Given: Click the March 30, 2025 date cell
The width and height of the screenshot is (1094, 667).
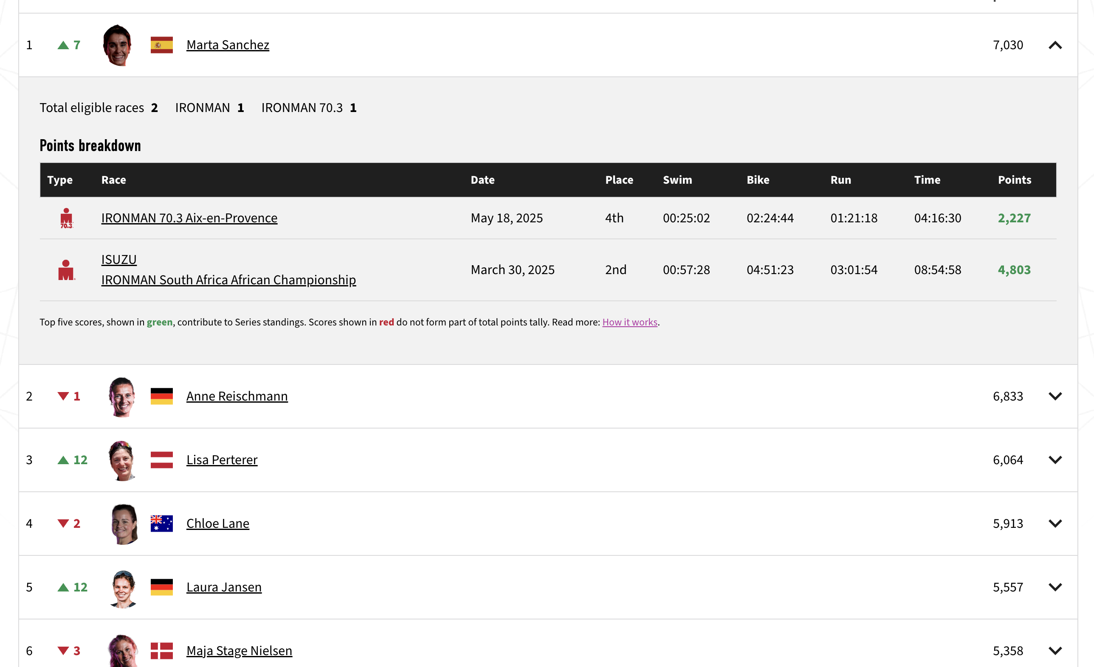Looking at the screenshot, I should [512, 269].
